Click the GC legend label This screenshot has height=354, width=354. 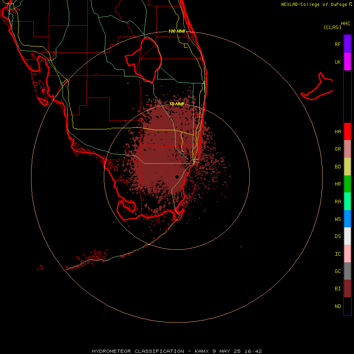338,271
